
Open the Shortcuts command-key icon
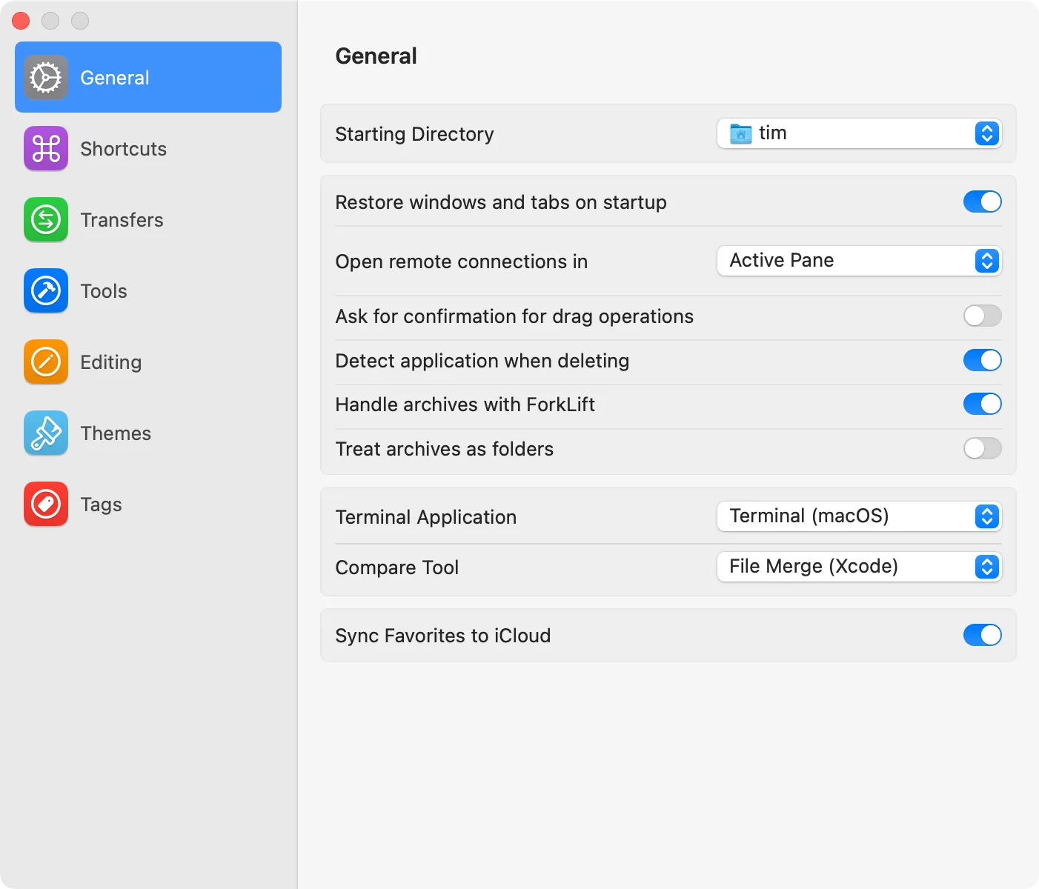[46, 149]
